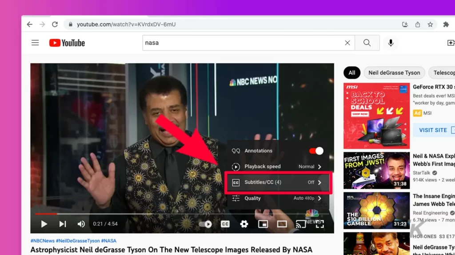Turn on closed captions CC button
The height and width of the screenshot is (255, 455).
point(225,224)
